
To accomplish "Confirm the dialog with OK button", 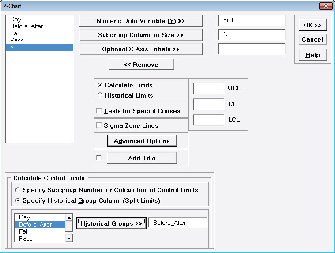I will coord(312,25).
